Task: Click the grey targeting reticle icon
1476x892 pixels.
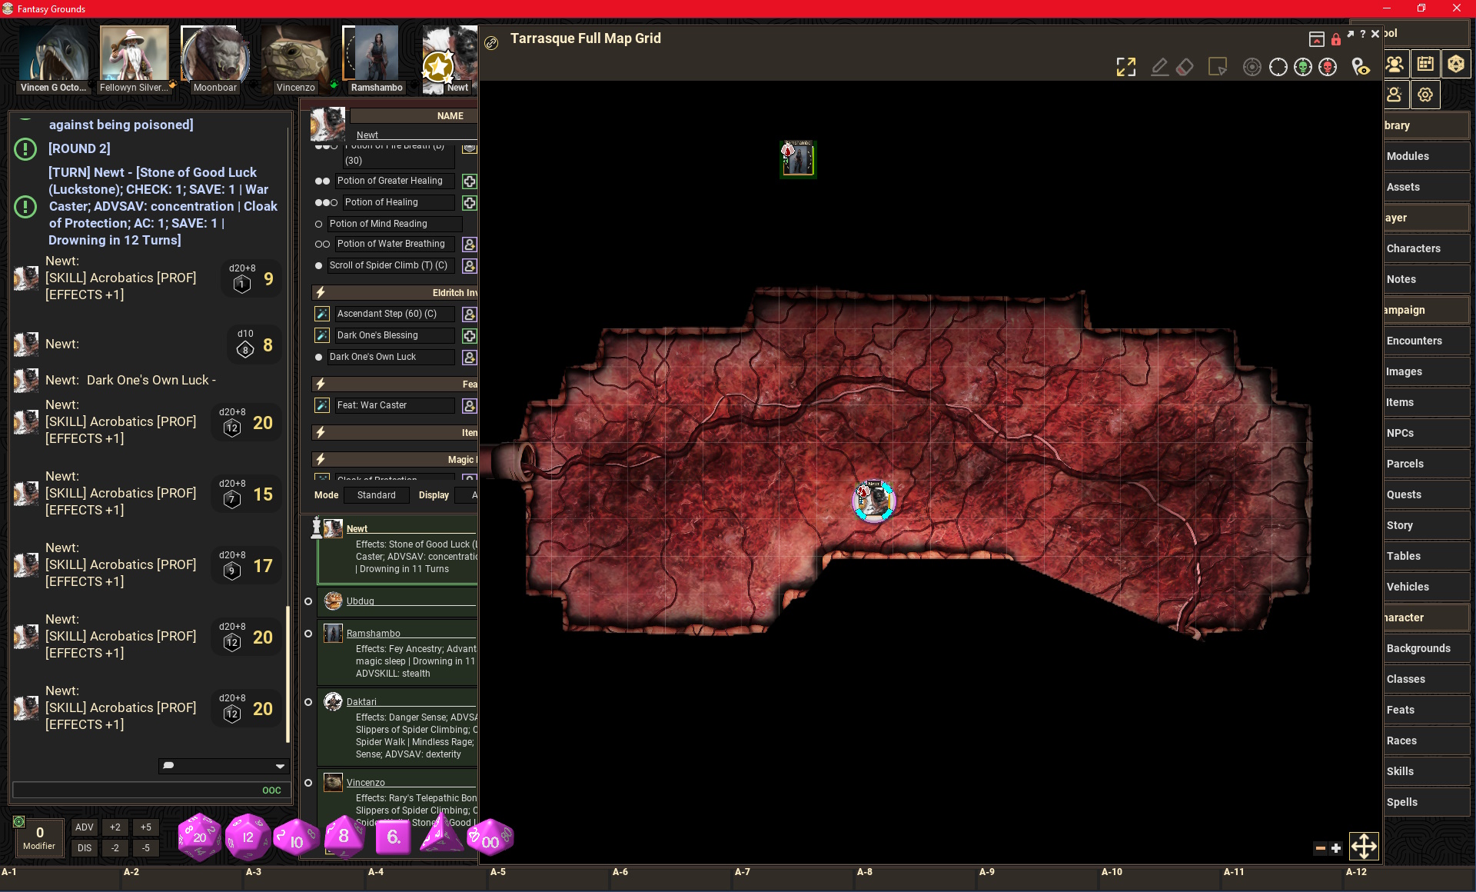Action: (x=1252, y=67)
